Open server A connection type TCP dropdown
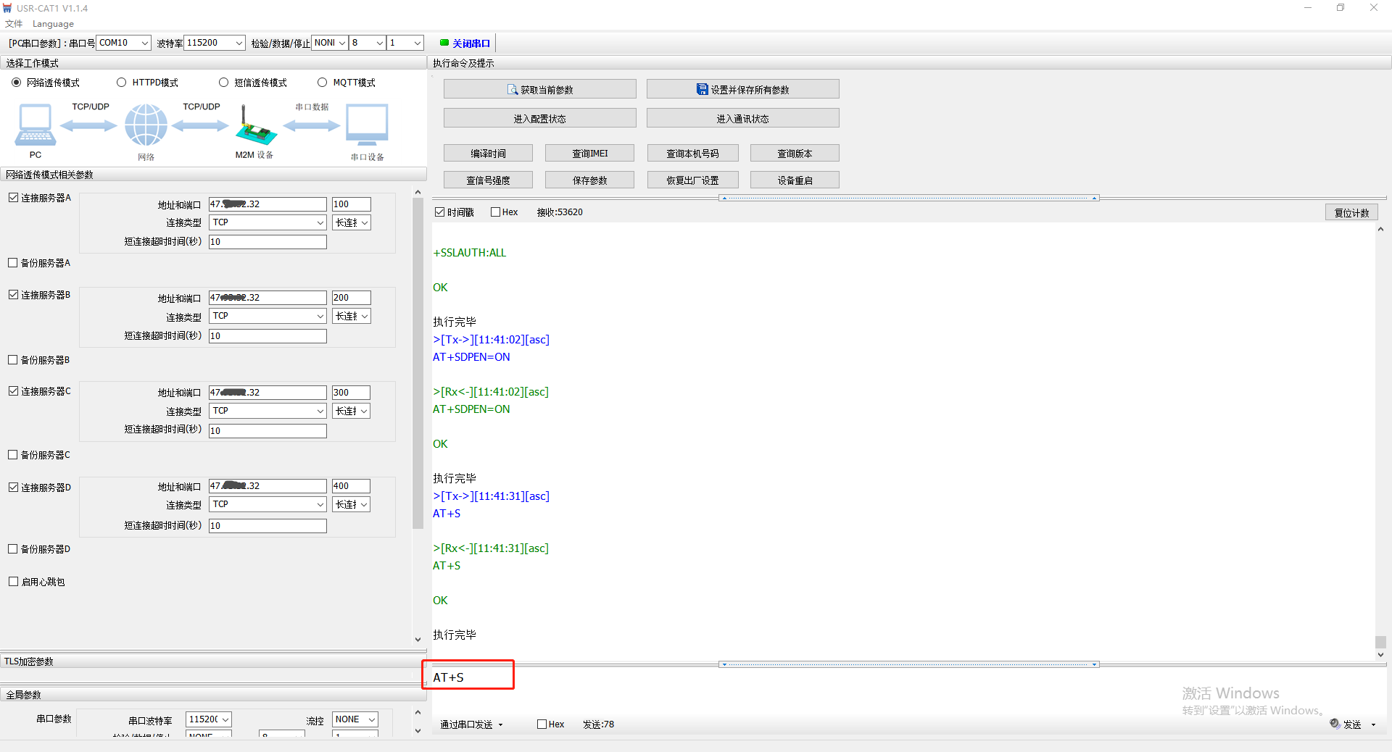Screen dimensions: 1392x752 tap(268, 222)
